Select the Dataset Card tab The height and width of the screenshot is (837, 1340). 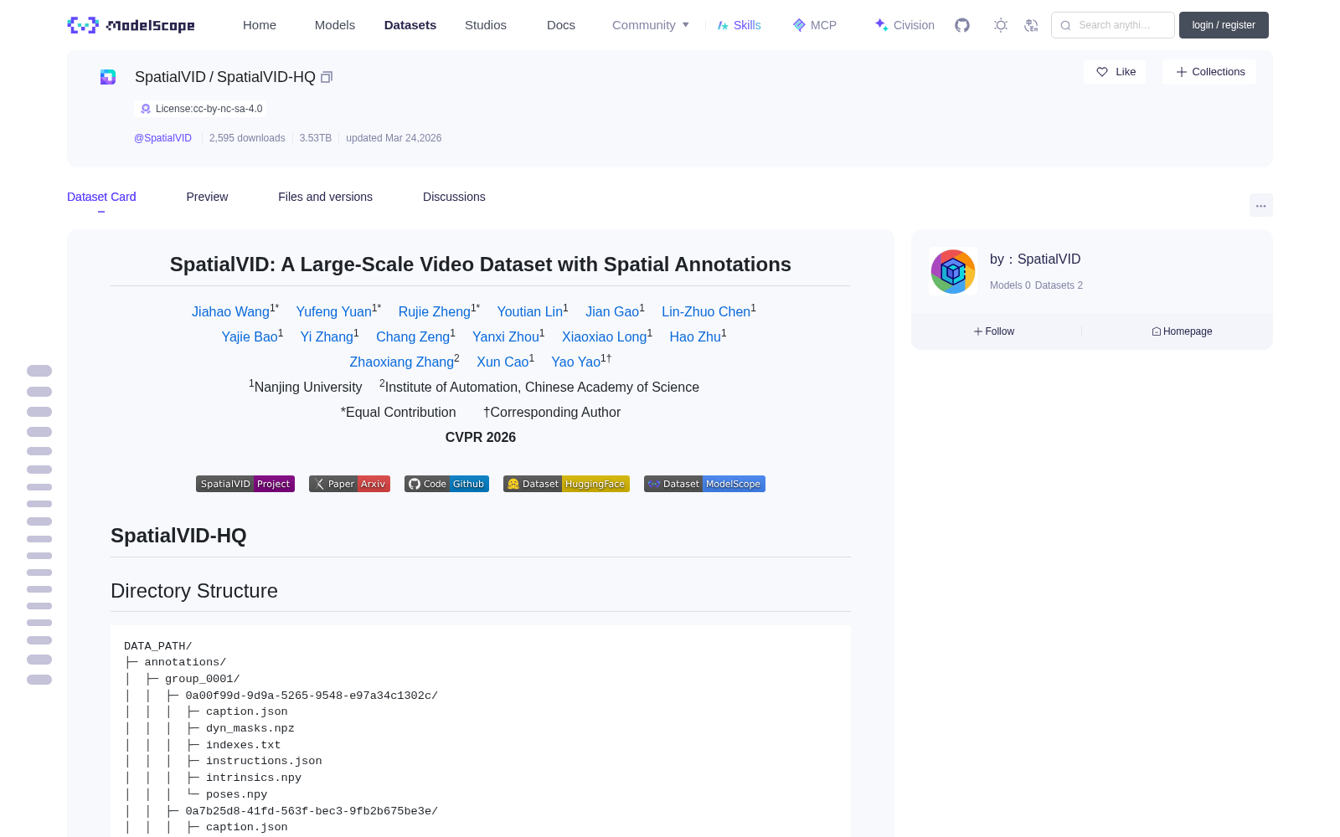tap(101, 197)
